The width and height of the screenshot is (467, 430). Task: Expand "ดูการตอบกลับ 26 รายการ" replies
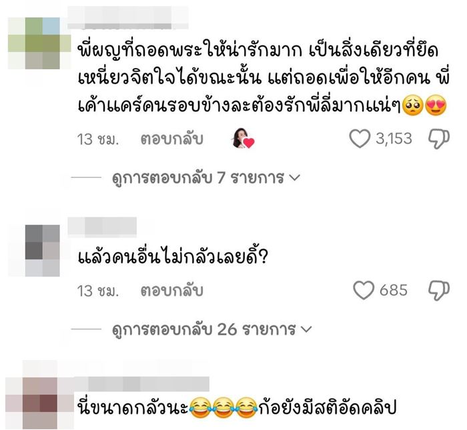coord(211,329)
